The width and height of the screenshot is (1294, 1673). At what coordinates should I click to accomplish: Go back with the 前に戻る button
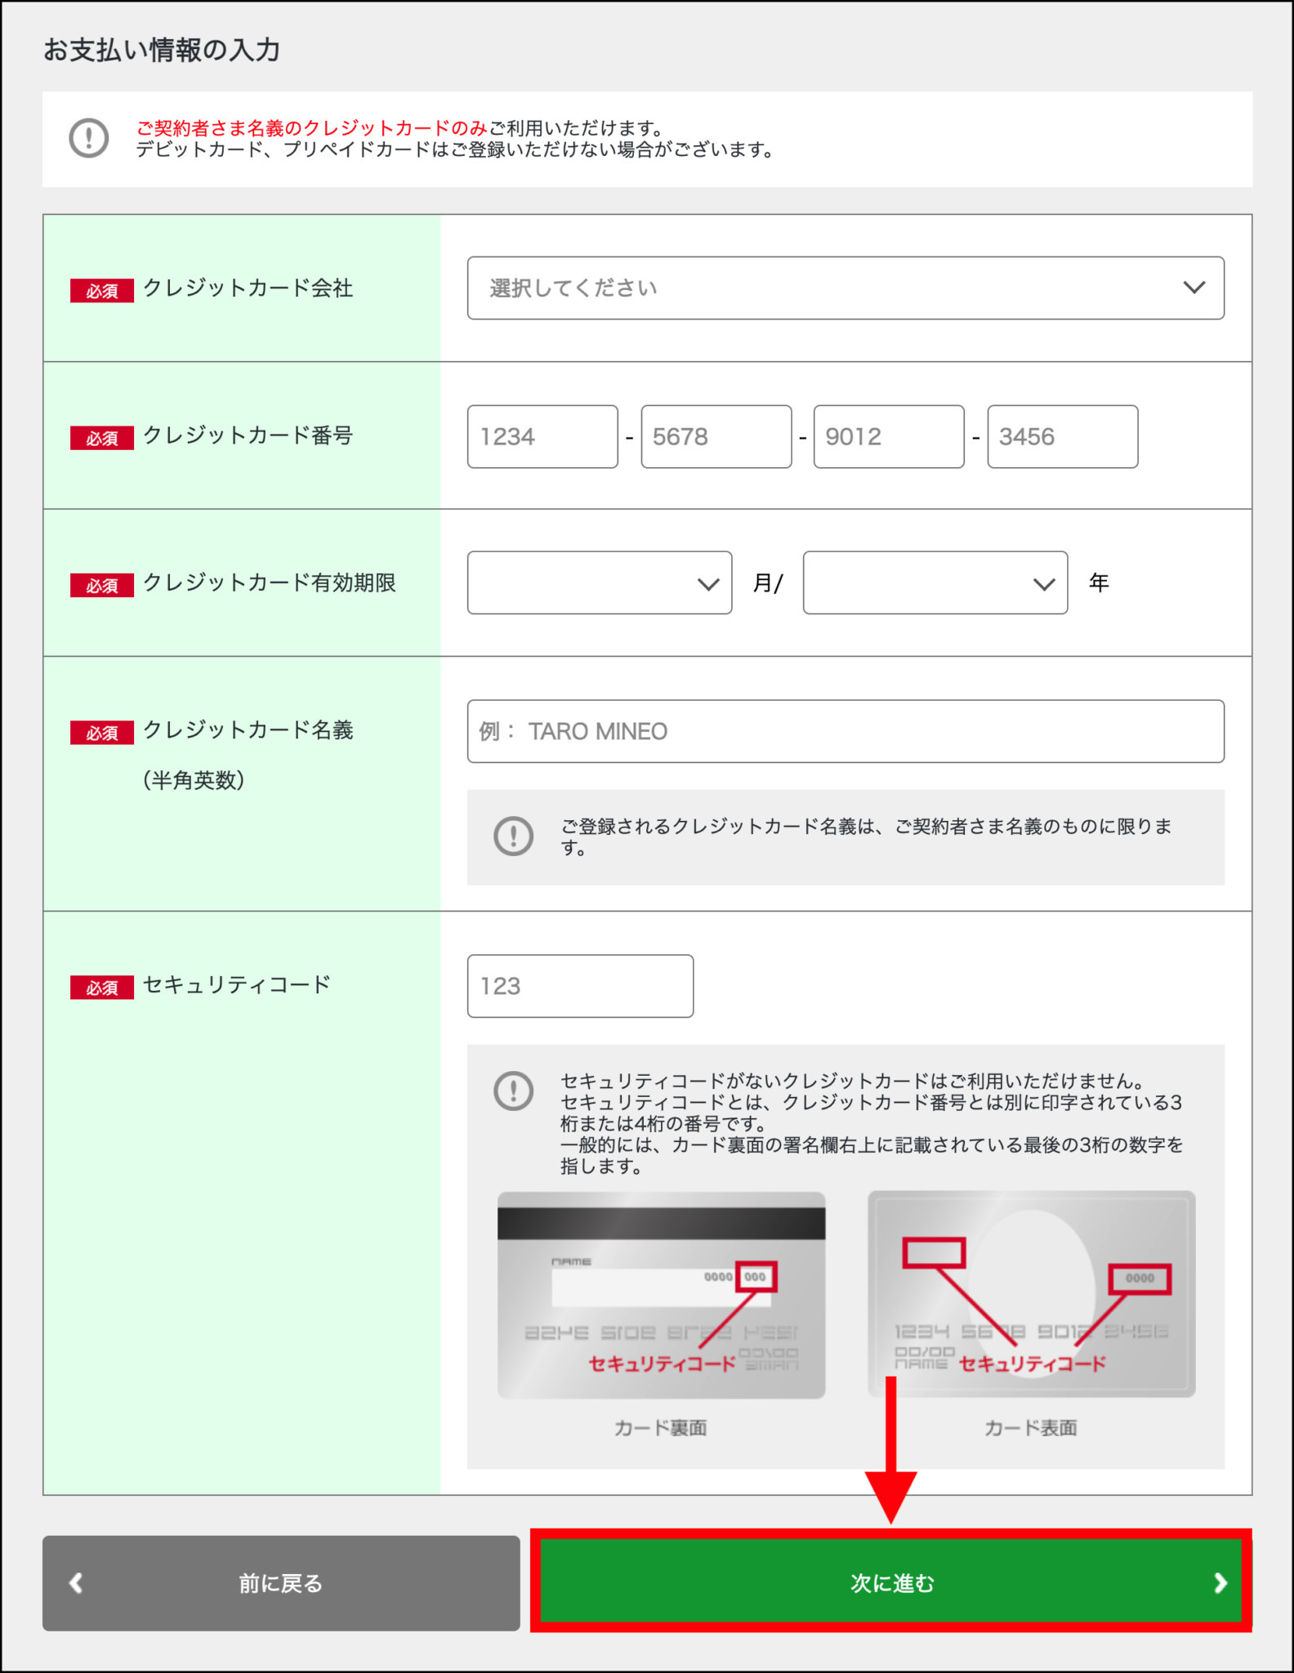(x=281, y=1582)
